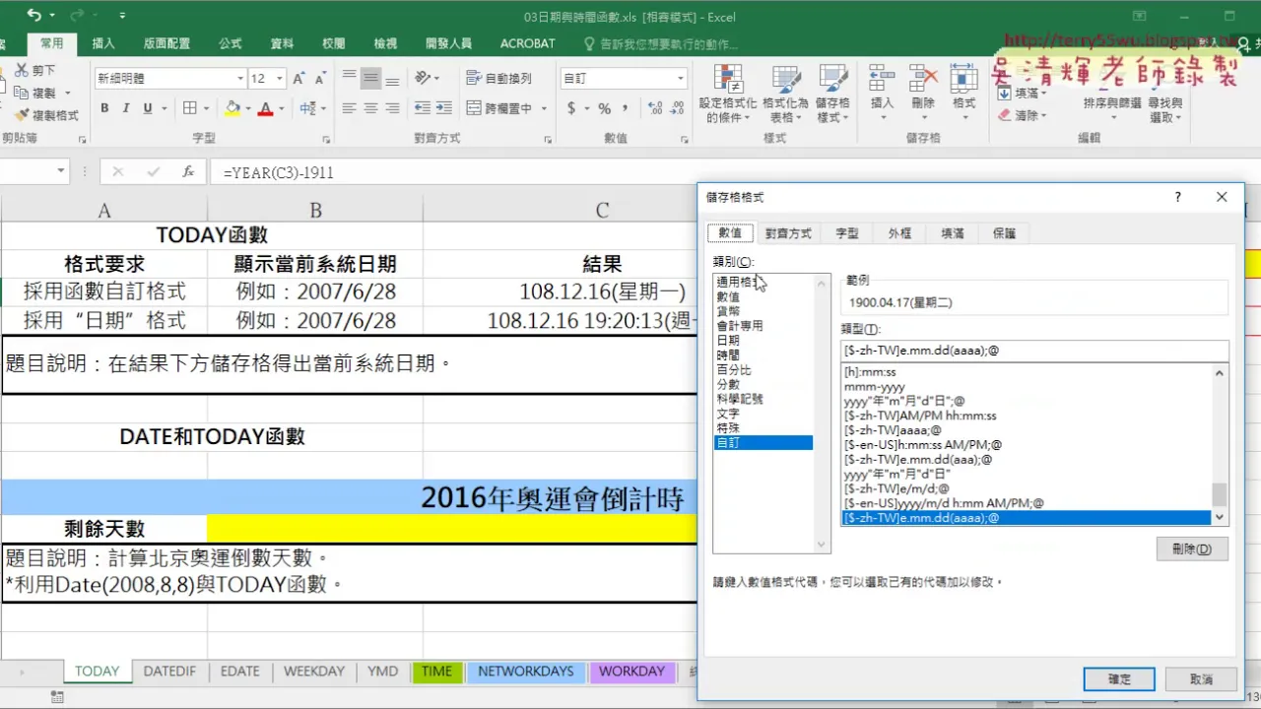
Task: Open the number format dropdown (自訂)
Action: pyautogui.click(x=680, y=79)
